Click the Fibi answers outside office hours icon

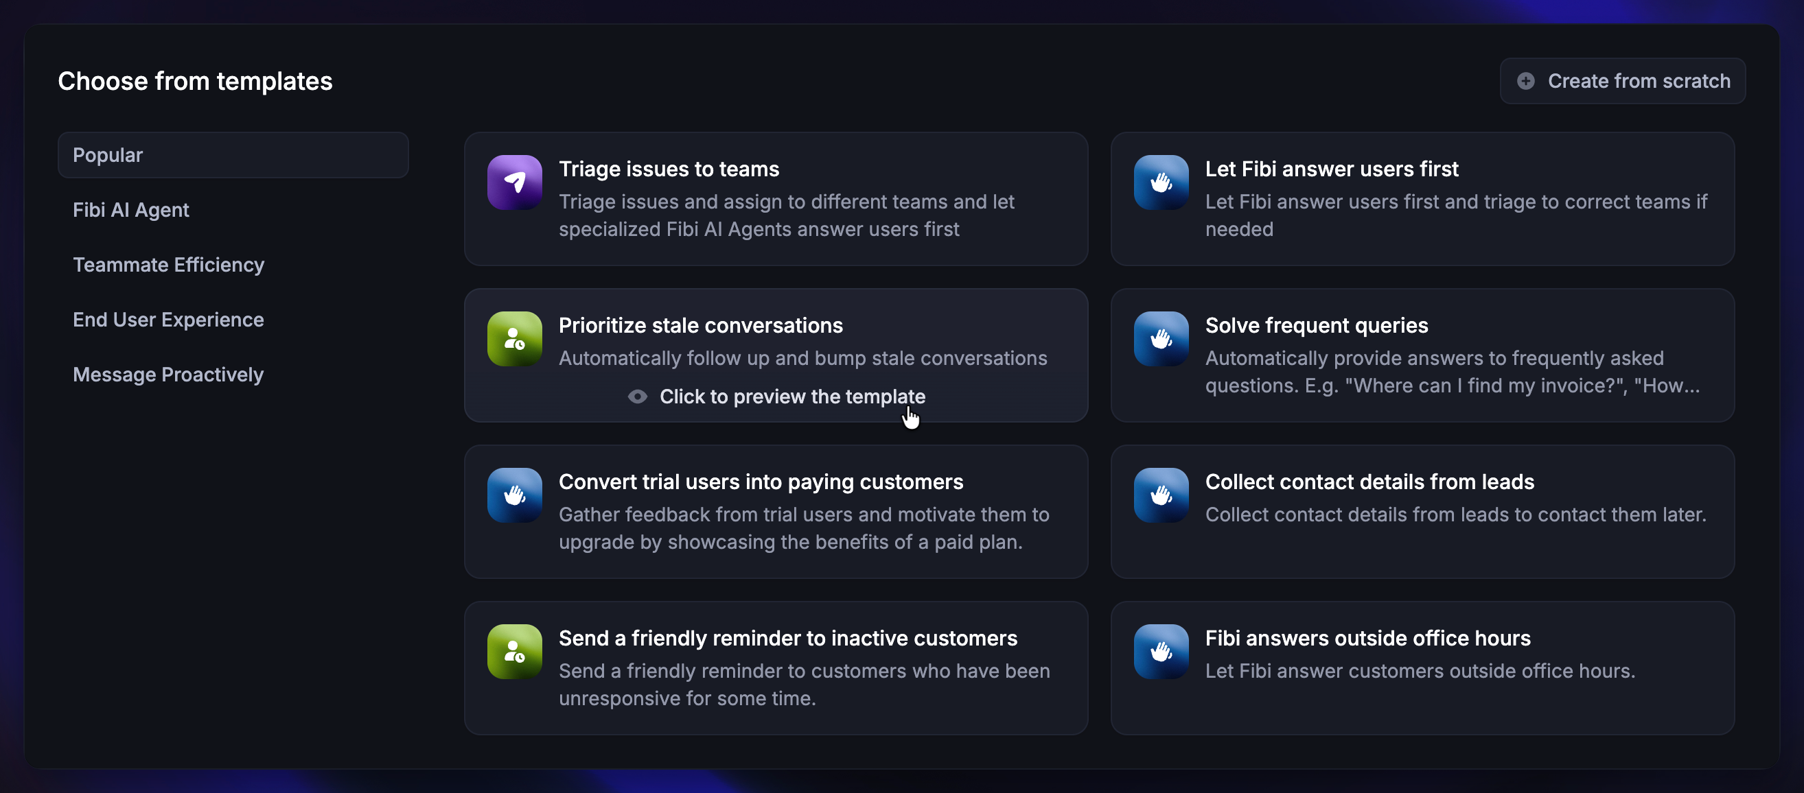[x=1160, y=652]
